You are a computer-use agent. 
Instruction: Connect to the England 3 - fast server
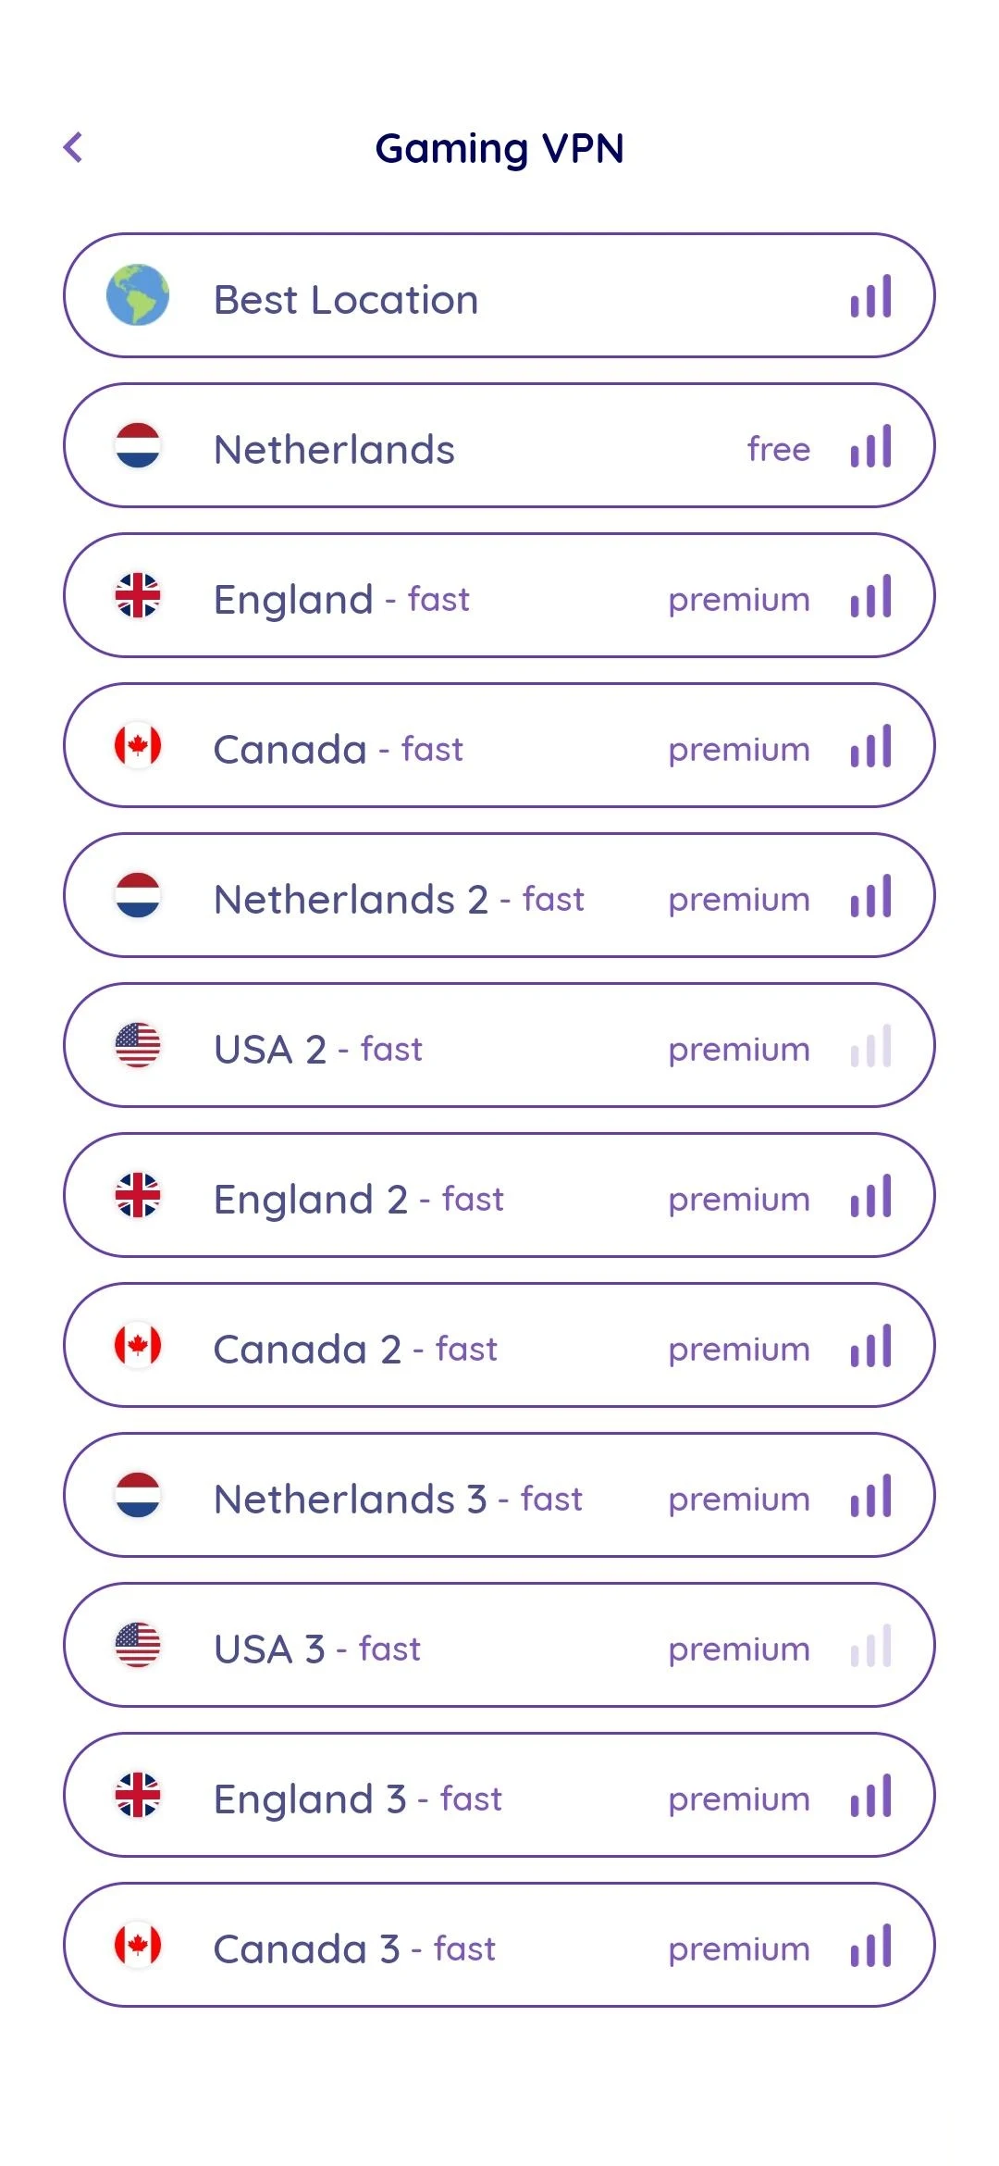[358, 1799]
